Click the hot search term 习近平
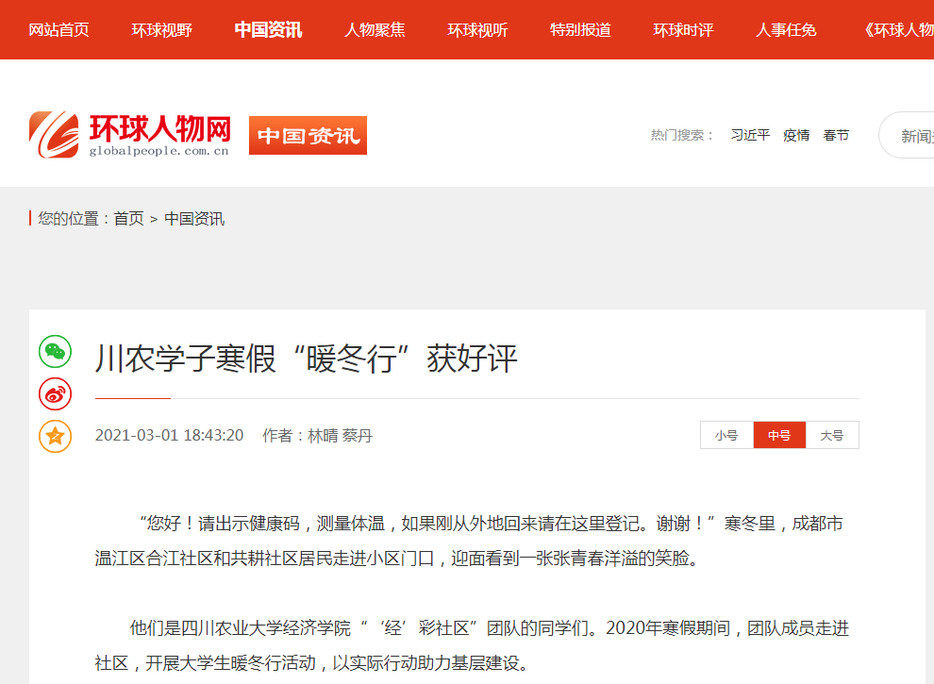Image resolution: width=934 pixels, height=684 pixels. pyautogui.click(x=751, y=135)
